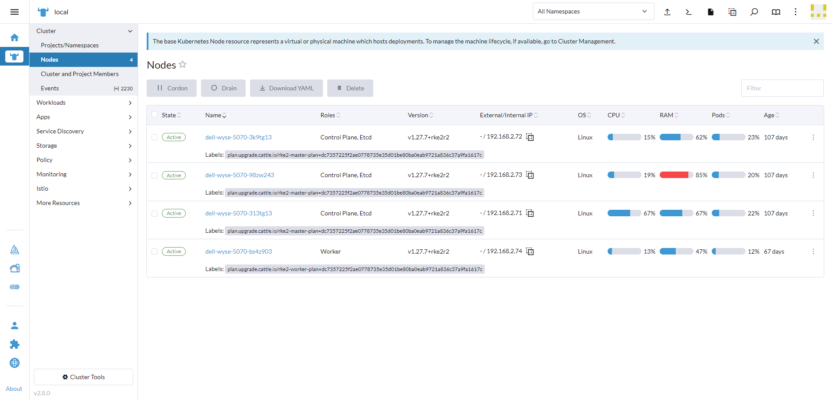Viewport: 832px width, 400px height.
Task: Open the resource search magnifier icon
Action: [754, 12]
